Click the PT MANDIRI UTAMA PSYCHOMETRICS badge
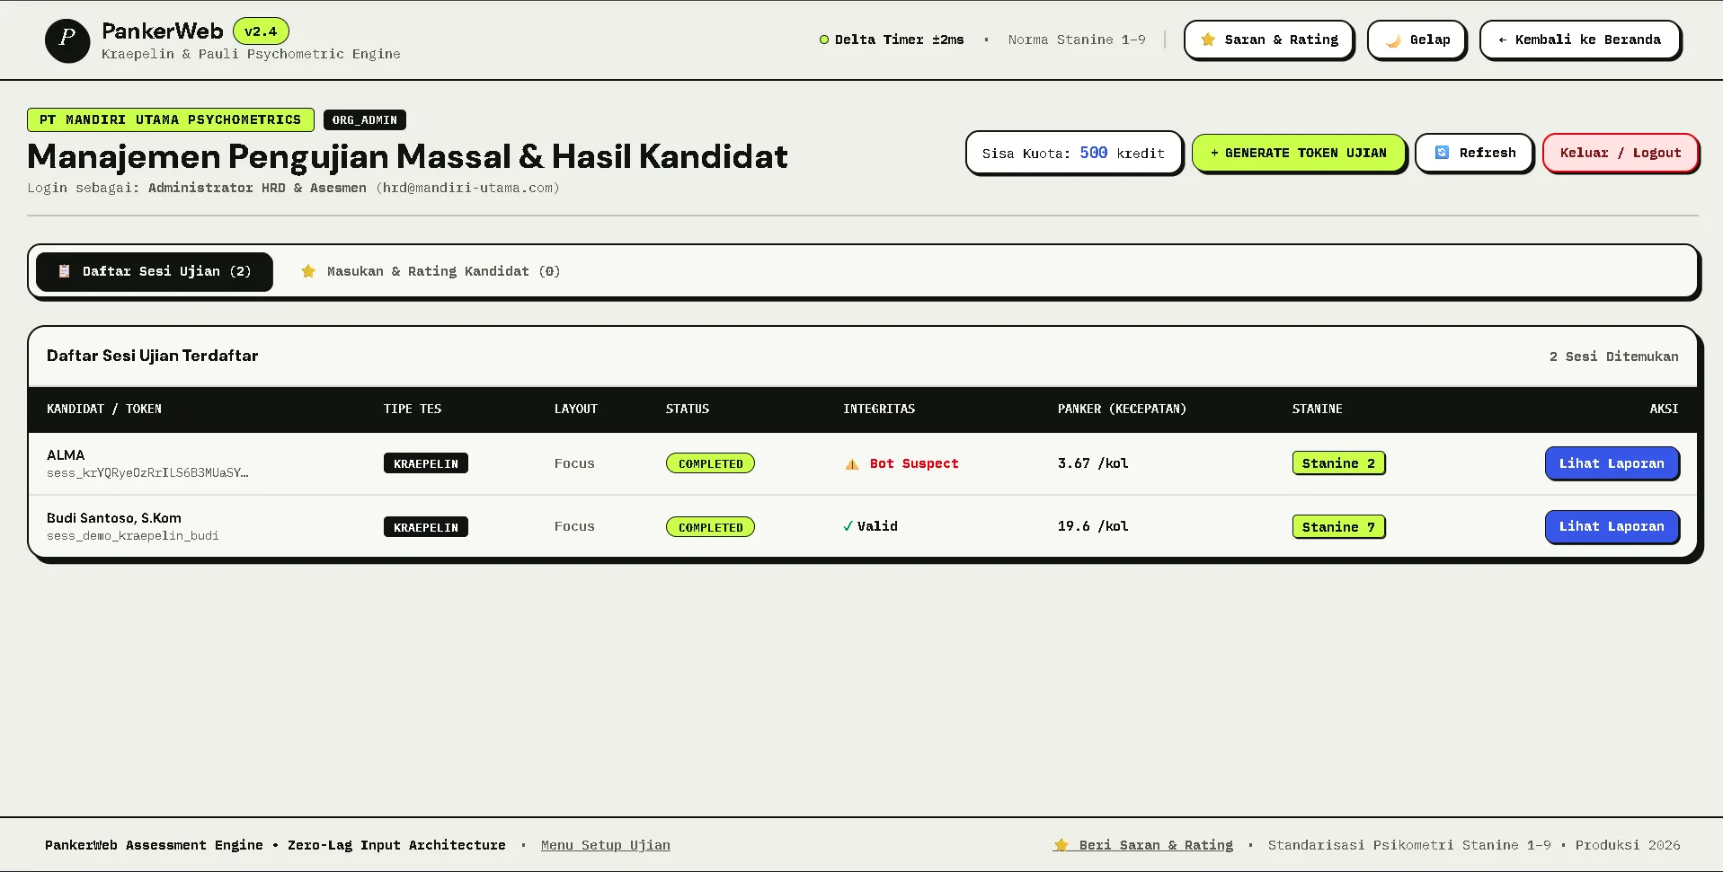The height and width of the screenshot is (872, 1723). tap(171, 119)
